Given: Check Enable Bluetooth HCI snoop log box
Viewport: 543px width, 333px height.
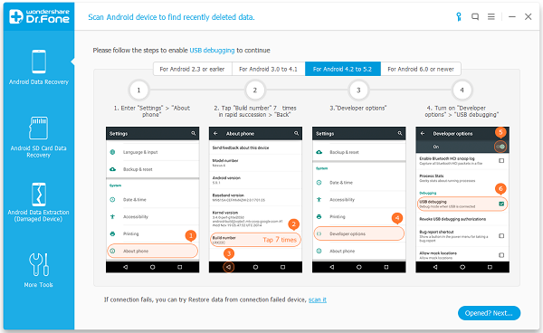Looking at the screenshot, I should click(x=501, y=160).
